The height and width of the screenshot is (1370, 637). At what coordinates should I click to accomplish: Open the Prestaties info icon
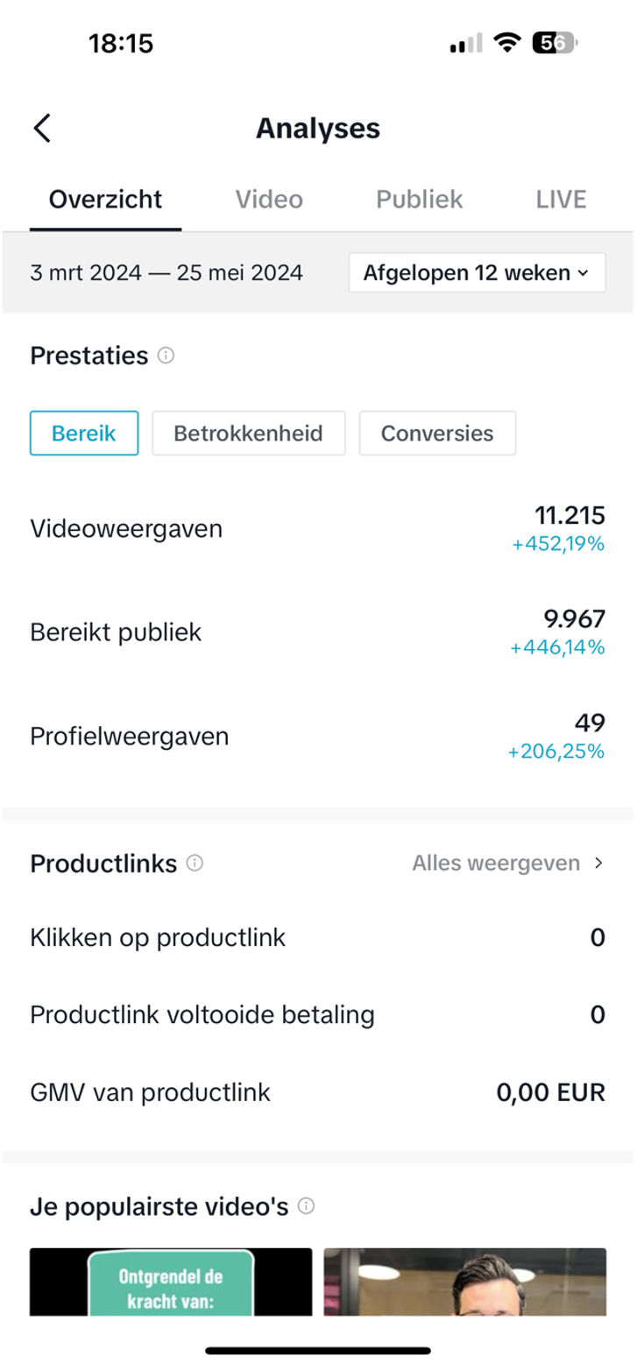166,356
